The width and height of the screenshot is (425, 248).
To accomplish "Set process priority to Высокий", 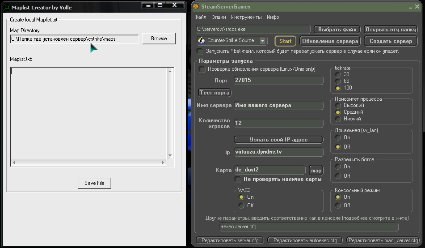I will [338, 105].
